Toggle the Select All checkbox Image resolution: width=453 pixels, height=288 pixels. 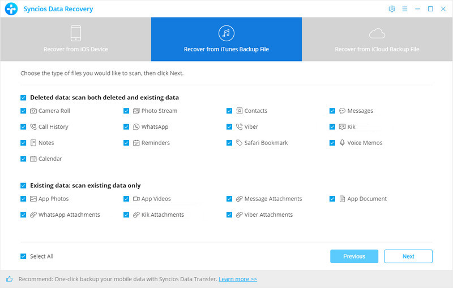[x=23, y=256]
